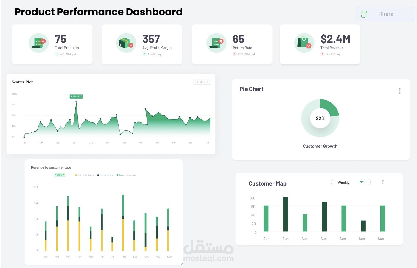Toggle the Subscribers legend item
Viewport: 417px width, 268px height.
pyautogui.click(x=105, y=175)
